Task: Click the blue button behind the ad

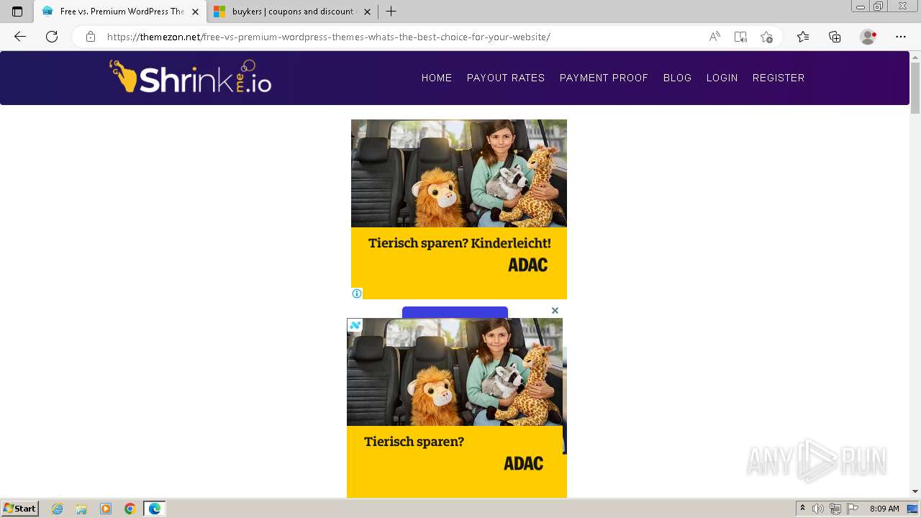Action: coord(455,312)
